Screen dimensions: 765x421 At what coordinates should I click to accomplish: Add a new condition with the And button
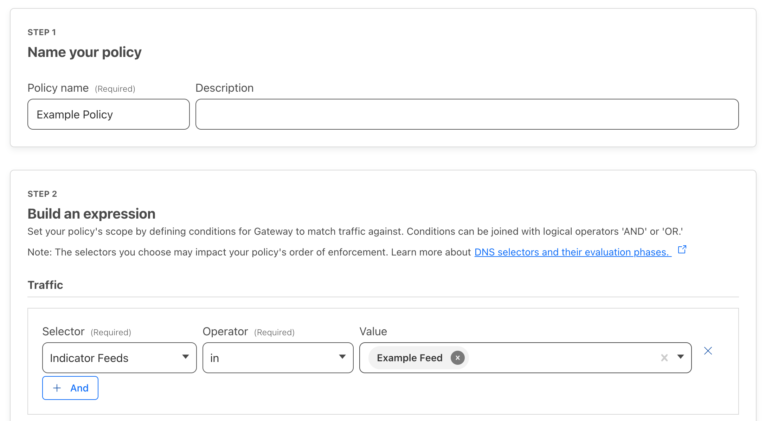(70, 388)
